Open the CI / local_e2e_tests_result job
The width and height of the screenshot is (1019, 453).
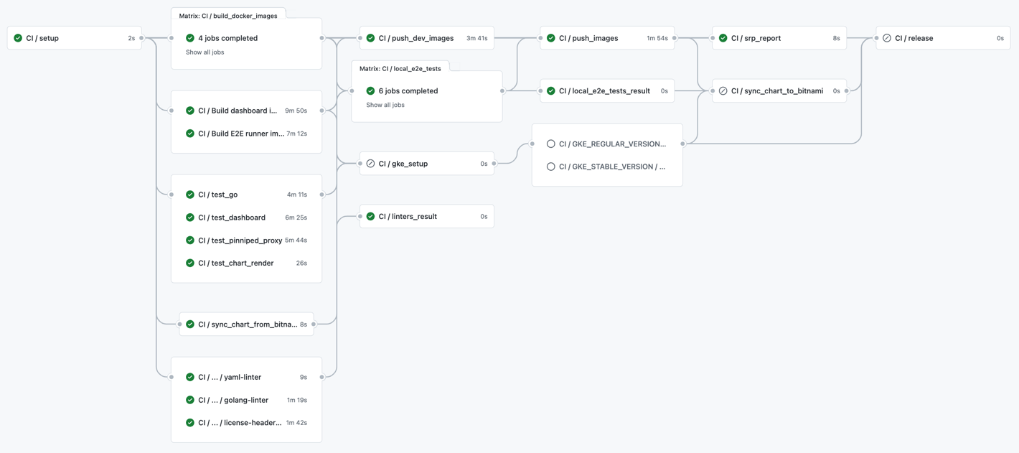(604, 90)
